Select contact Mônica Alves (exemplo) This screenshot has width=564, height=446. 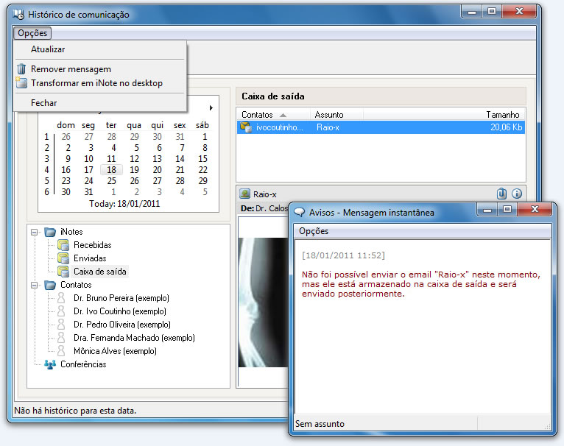click(x=115, y=351)
